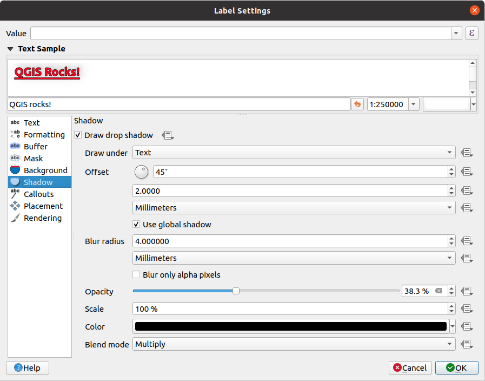The image size is (485, 381).
Task: Click the offset angle dial
Action: point(141,172)
